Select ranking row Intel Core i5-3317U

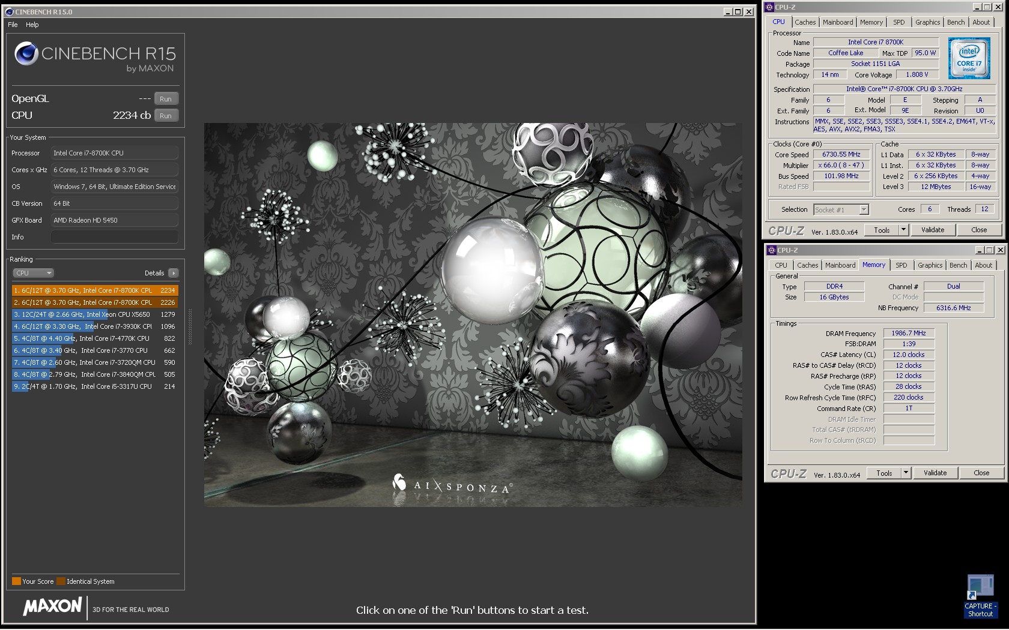[x=95, y=386]
